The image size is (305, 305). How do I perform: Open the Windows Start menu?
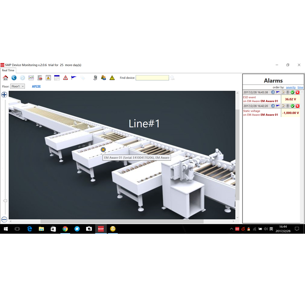(6, 229)
